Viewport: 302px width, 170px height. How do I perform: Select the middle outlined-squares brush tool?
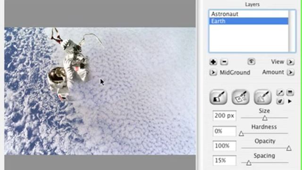click(240, 97)
